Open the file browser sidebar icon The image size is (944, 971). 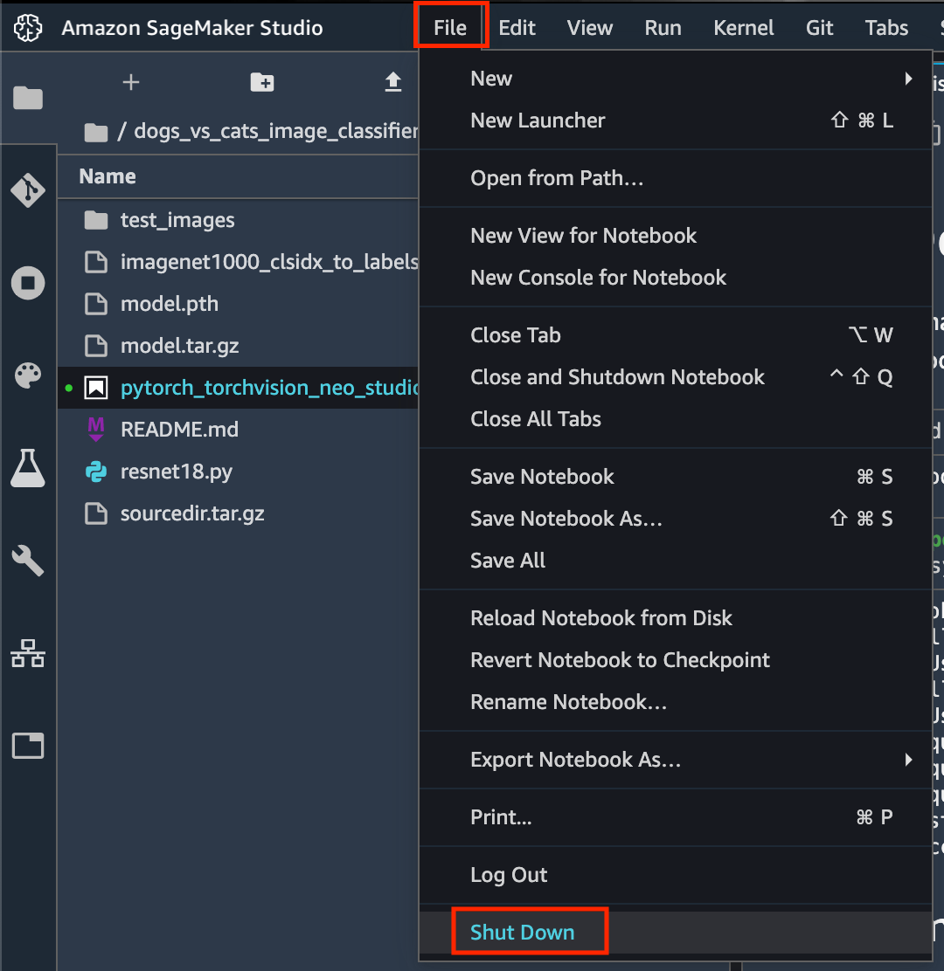click(28, 98)
